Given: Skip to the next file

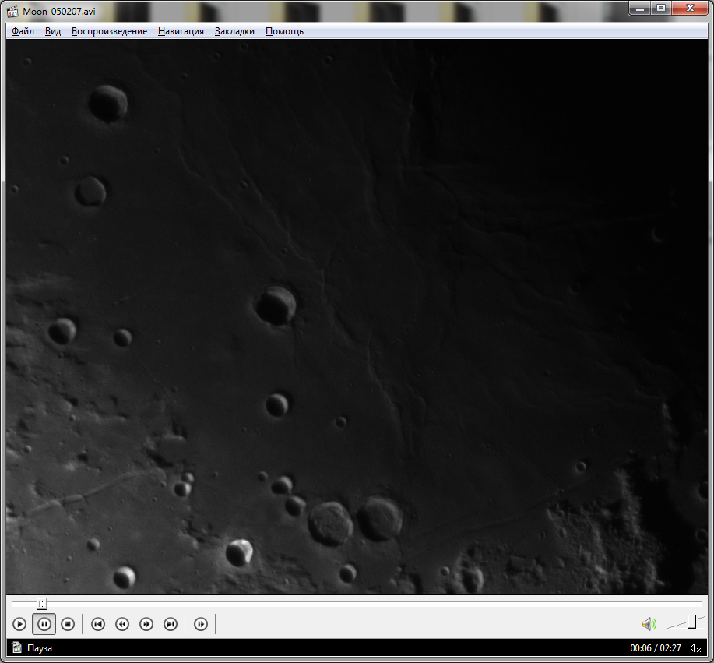Looking at the screenshot, I should coord(171,624).
